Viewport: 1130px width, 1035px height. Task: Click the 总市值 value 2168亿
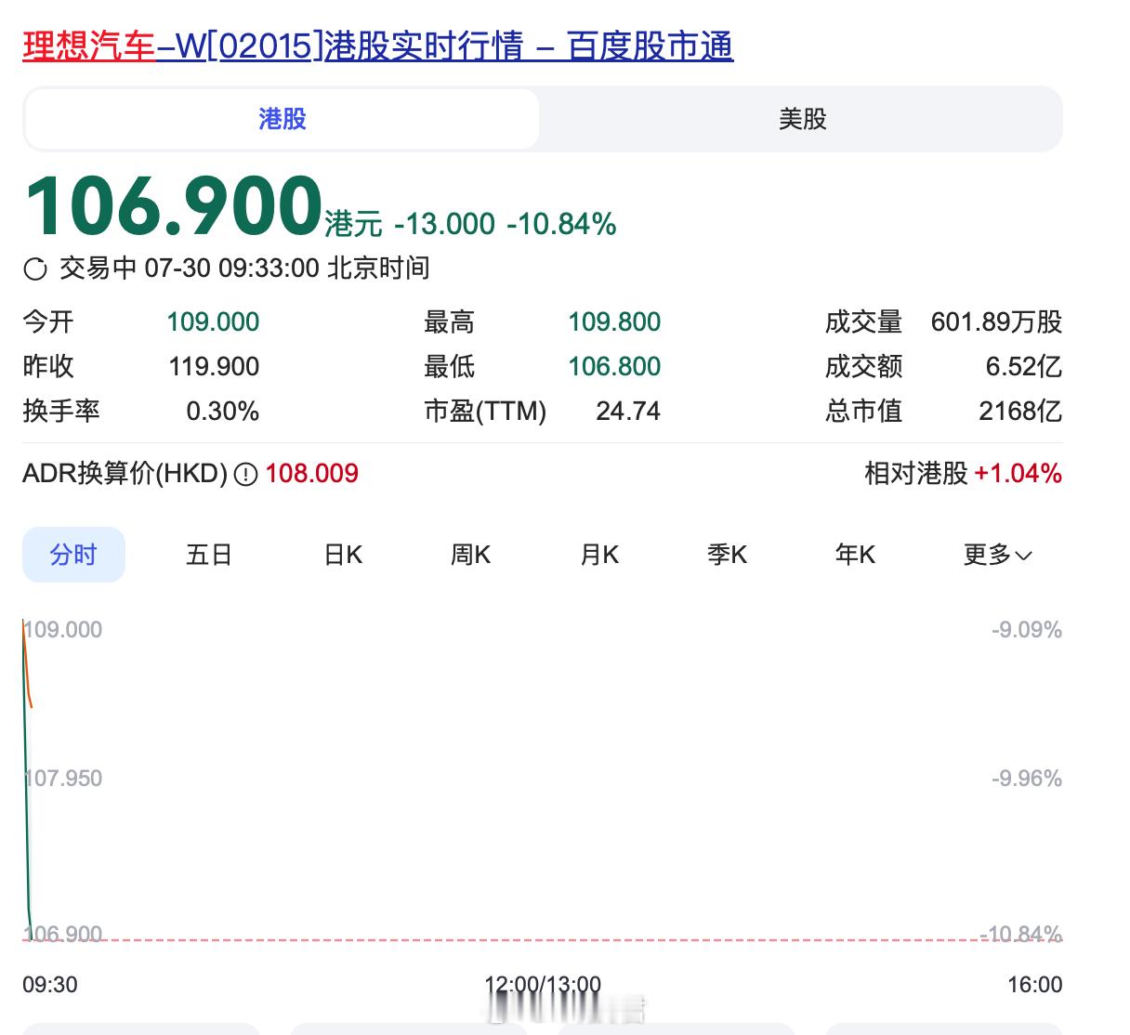(x=1020, y=411)
